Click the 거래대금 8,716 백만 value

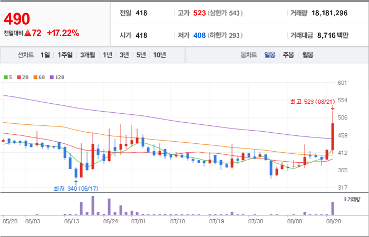(333, 35)
